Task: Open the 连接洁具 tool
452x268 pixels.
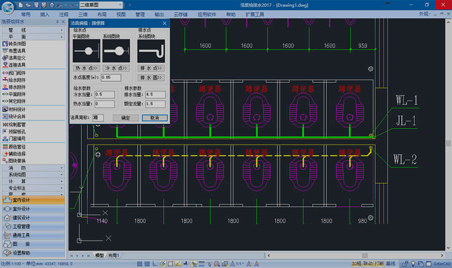Action: click(17, 65)
